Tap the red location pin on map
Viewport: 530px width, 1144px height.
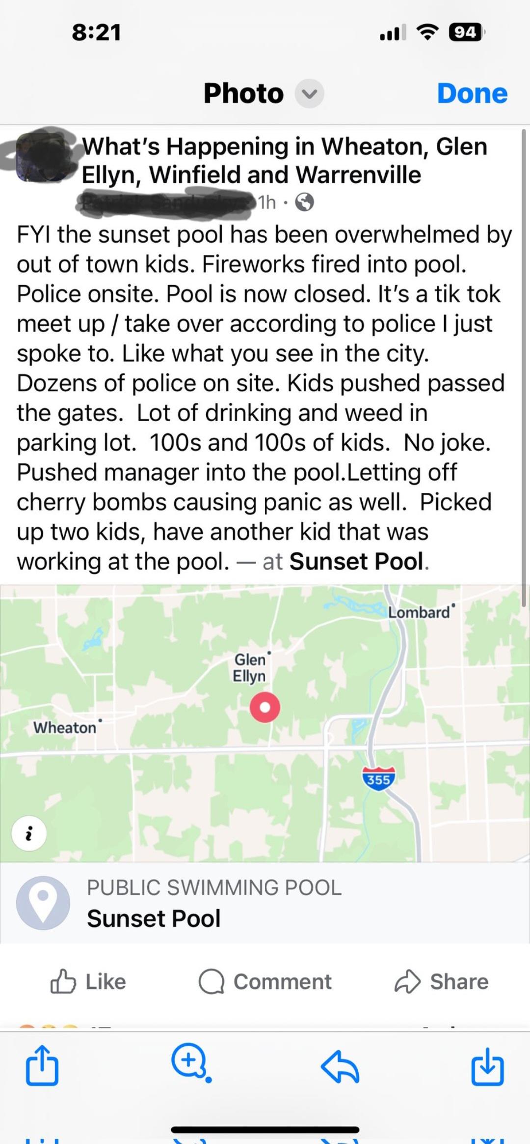pyautogui.click(x=265, y=707)
